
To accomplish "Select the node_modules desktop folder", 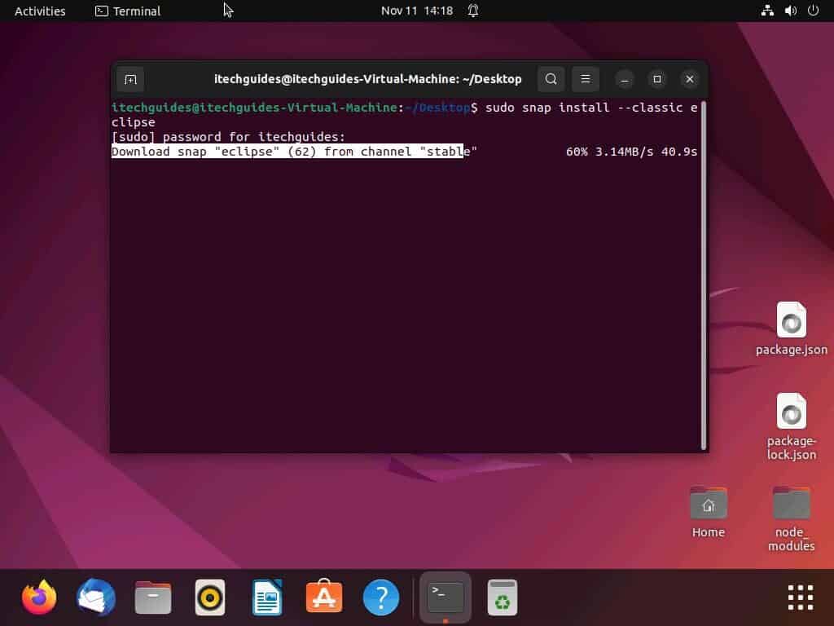I will pyautogui.click(x=792, y=519).
